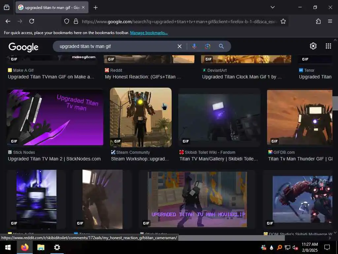Search by image with Google Lens
The image size is (338, 254).
[x=208, y=46]
